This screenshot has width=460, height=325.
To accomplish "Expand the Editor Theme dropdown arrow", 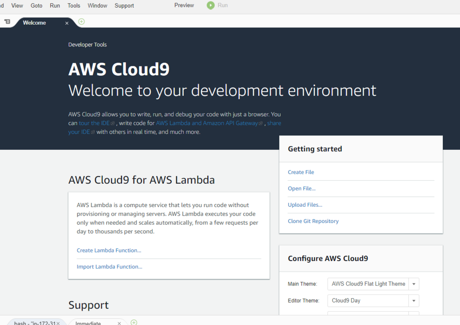I will click(414, 301).
